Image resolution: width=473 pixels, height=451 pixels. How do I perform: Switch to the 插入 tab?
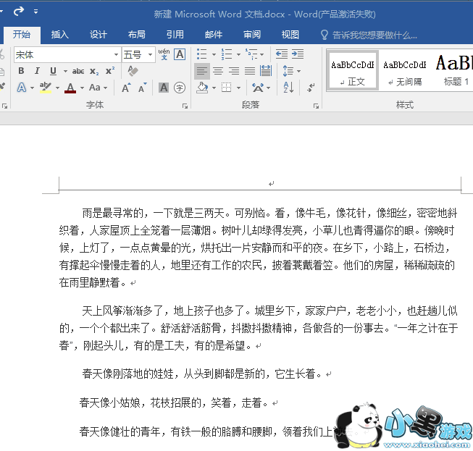pyautogui.click(x=60, y=35)
